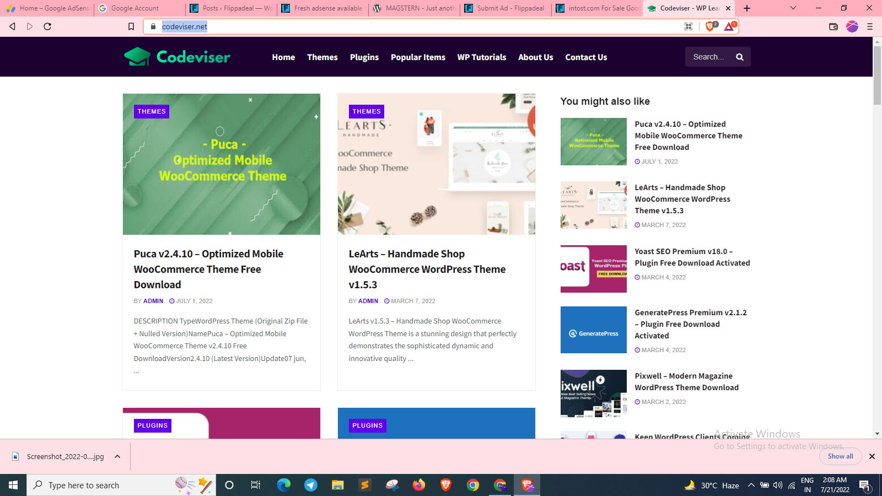Click the purple PLUGINS badge

click(153, 425)
